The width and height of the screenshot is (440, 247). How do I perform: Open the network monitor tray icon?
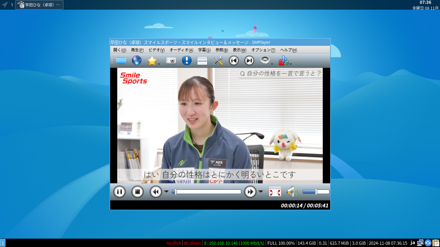420,243
